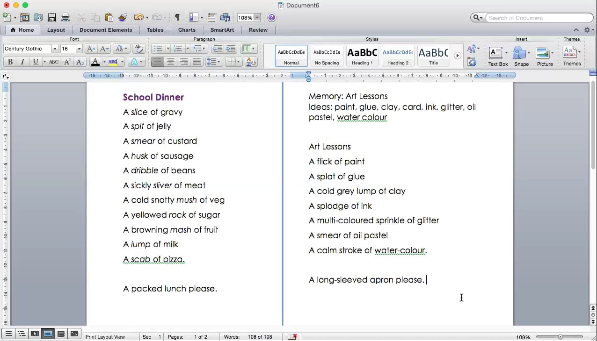Apply the Heading 2 style
The height and width of the screenshot is (341, 597).
pos(398,56)
